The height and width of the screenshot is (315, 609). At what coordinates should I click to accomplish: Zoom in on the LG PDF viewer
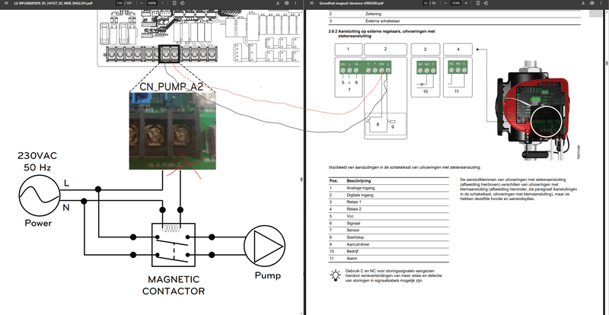pos(161,3)
